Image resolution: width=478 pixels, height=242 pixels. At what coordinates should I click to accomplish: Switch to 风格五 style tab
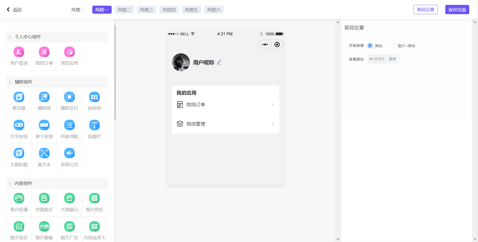[191, 10]
